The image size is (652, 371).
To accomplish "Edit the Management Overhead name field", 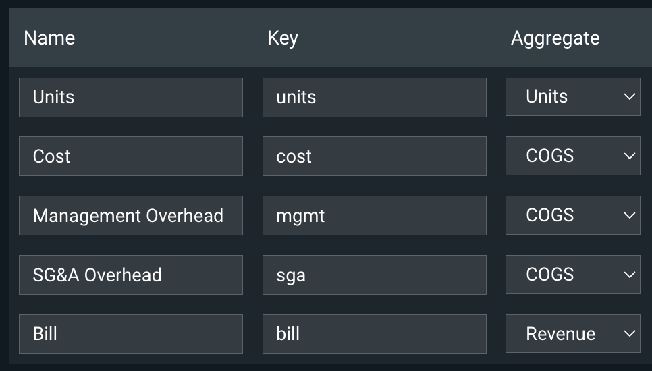I will (x=130, y=216).
